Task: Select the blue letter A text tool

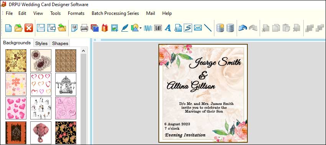Action: coord(168,28)
